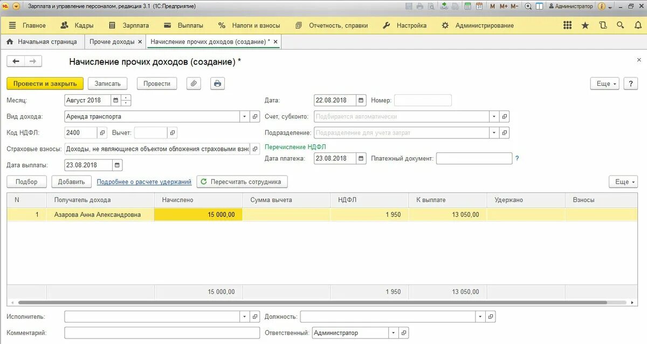Expand the Вид дохода dropdown

pos(244,116)
